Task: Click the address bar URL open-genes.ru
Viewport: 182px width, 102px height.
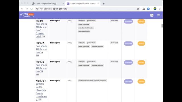Action: pos(60,9)
